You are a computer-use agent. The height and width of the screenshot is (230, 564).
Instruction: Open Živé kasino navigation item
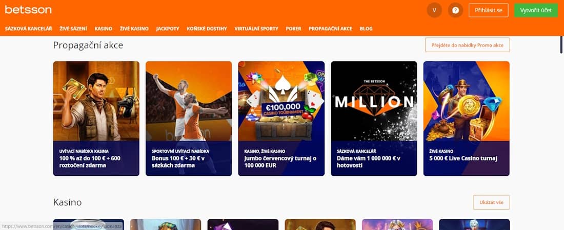tap(134, 29)
